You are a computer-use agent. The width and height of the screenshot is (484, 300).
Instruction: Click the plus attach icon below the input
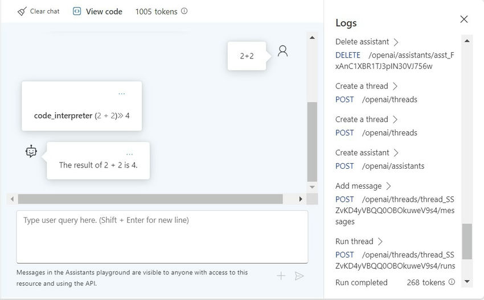coord(281,276)
